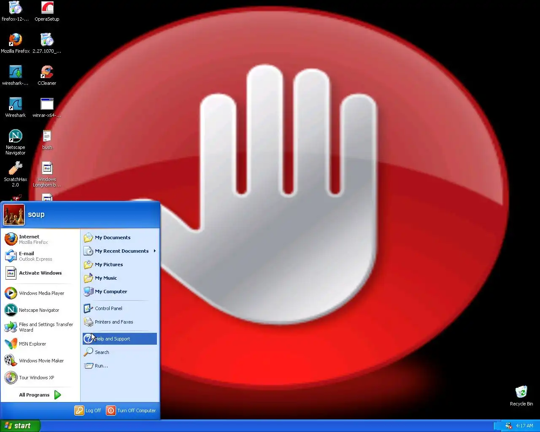Start Tour Windows XP
540x432 pixels.
pos(40,378)
